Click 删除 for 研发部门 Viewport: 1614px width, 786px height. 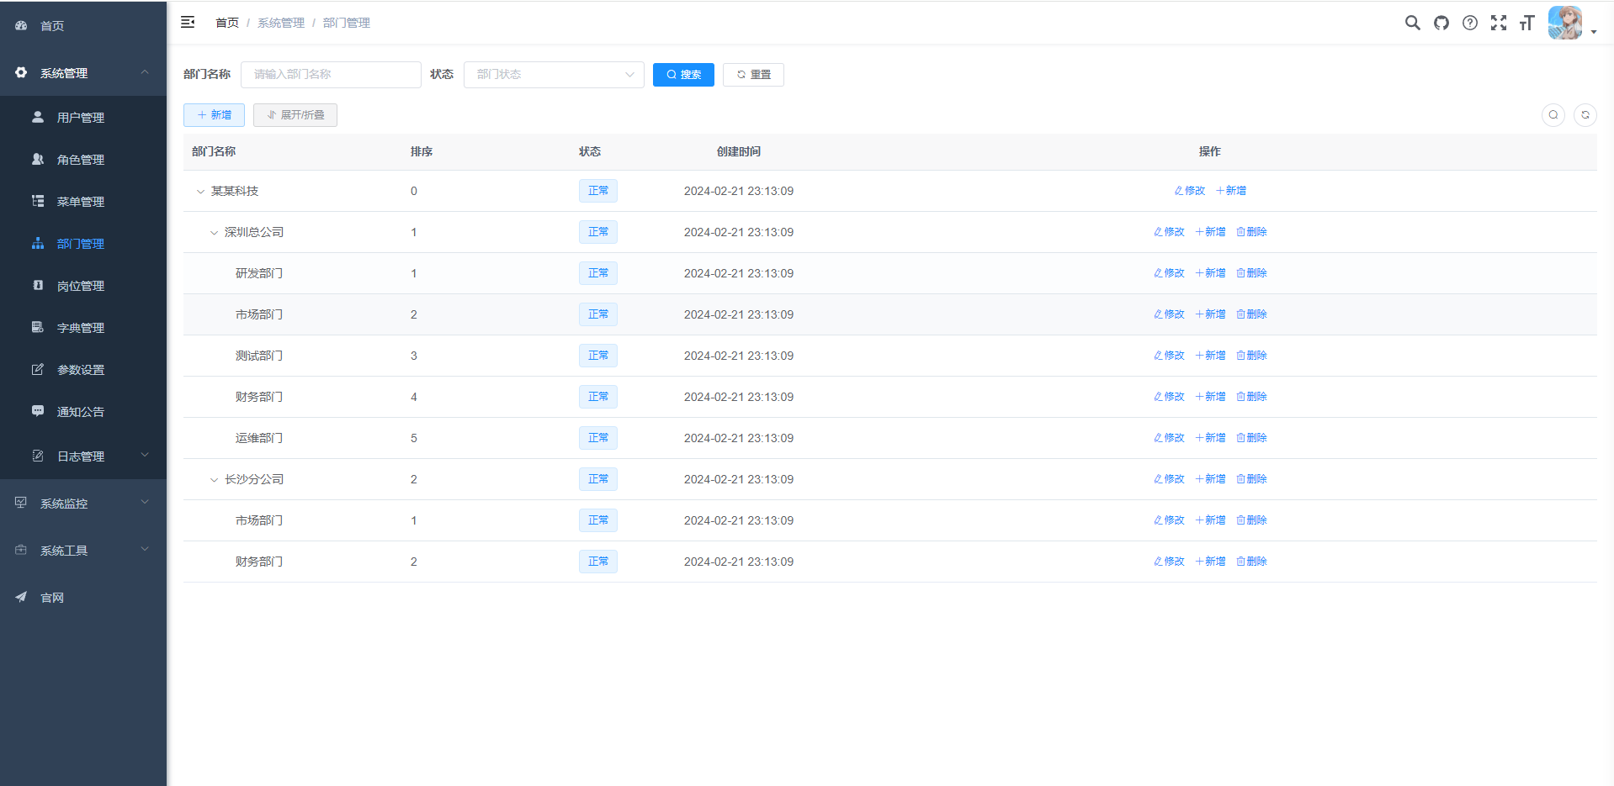(1251, 273)
